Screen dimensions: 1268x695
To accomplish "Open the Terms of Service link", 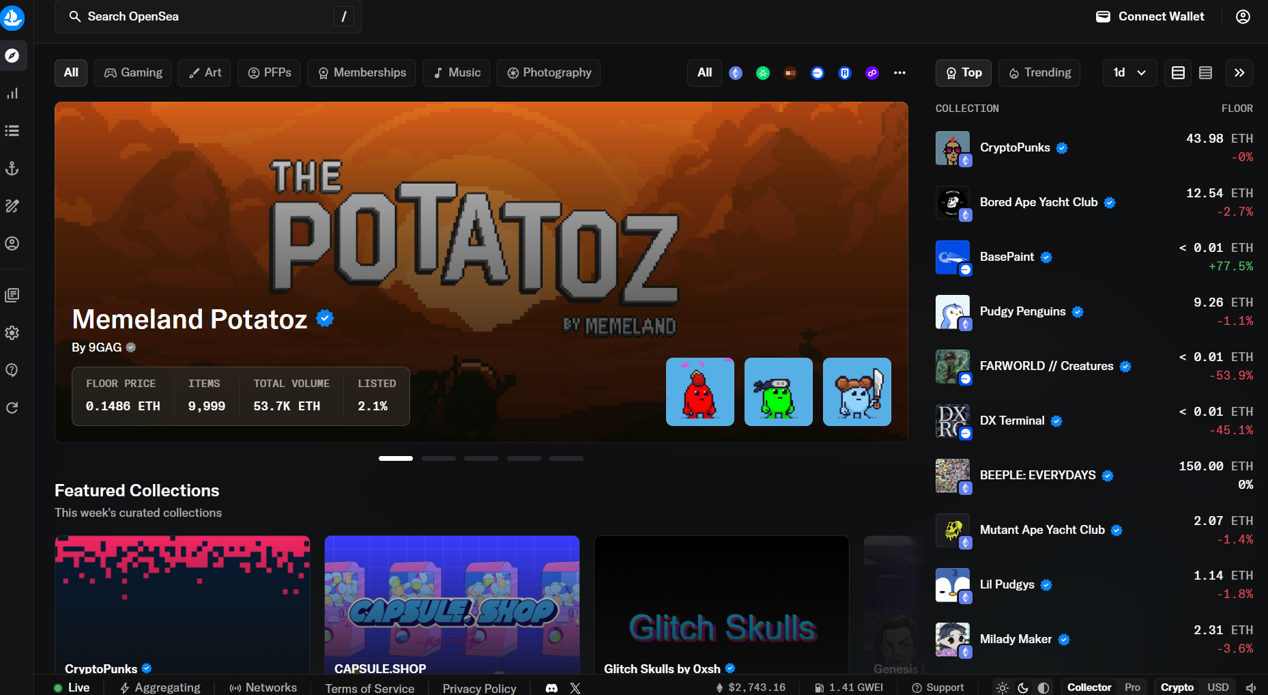I will [369, 688].
